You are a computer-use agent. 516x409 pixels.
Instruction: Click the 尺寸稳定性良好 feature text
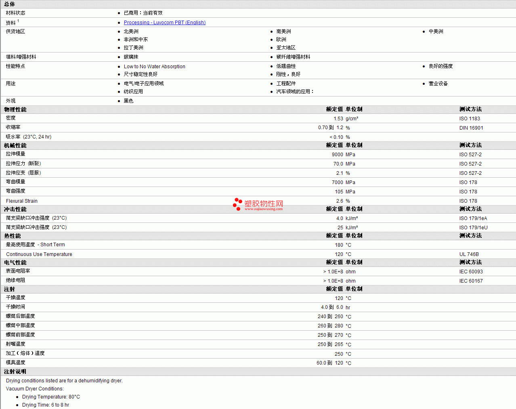pyautogui.click(x=141, y=74)
